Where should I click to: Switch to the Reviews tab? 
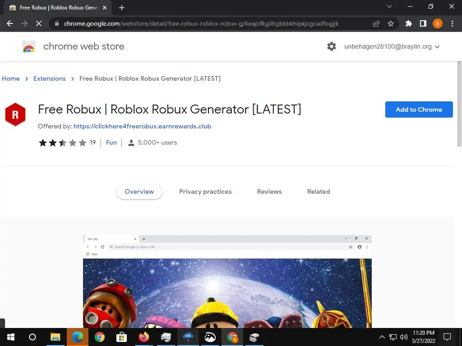[269, 191]
